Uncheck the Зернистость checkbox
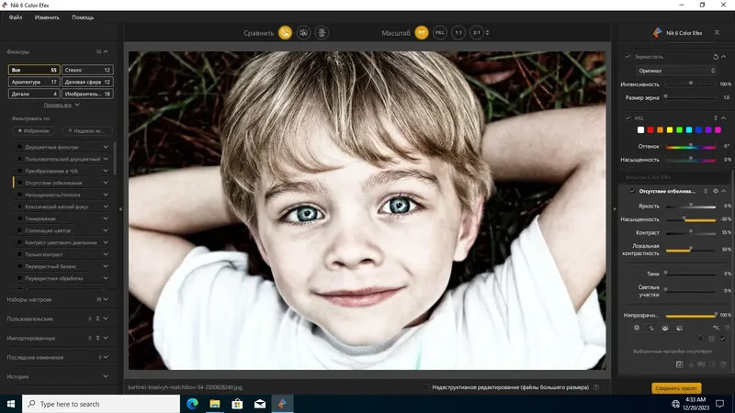Viewport: 735px width, 413px height. (x=628, y=57)
